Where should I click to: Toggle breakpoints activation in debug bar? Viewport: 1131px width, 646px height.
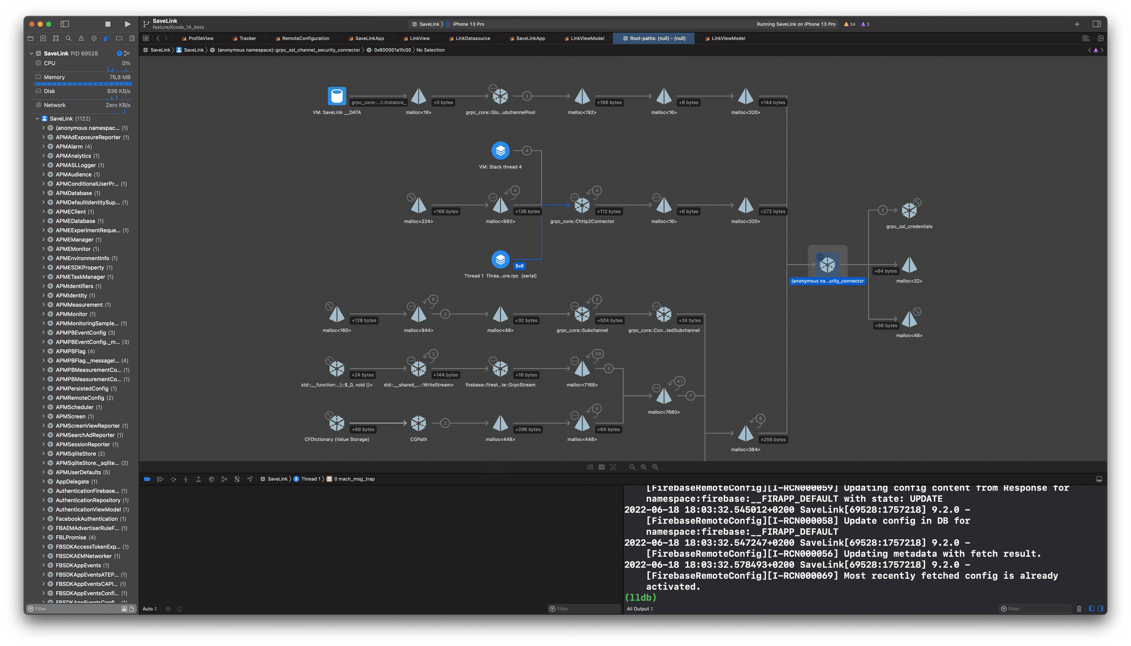[x=147, y=479]
